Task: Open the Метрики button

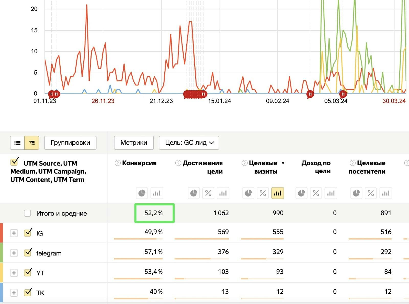Action: point(134,143)
